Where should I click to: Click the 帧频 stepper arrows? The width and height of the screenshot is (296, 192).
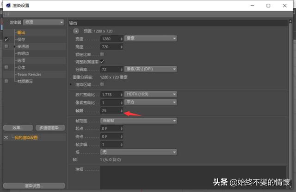[122, 110]
